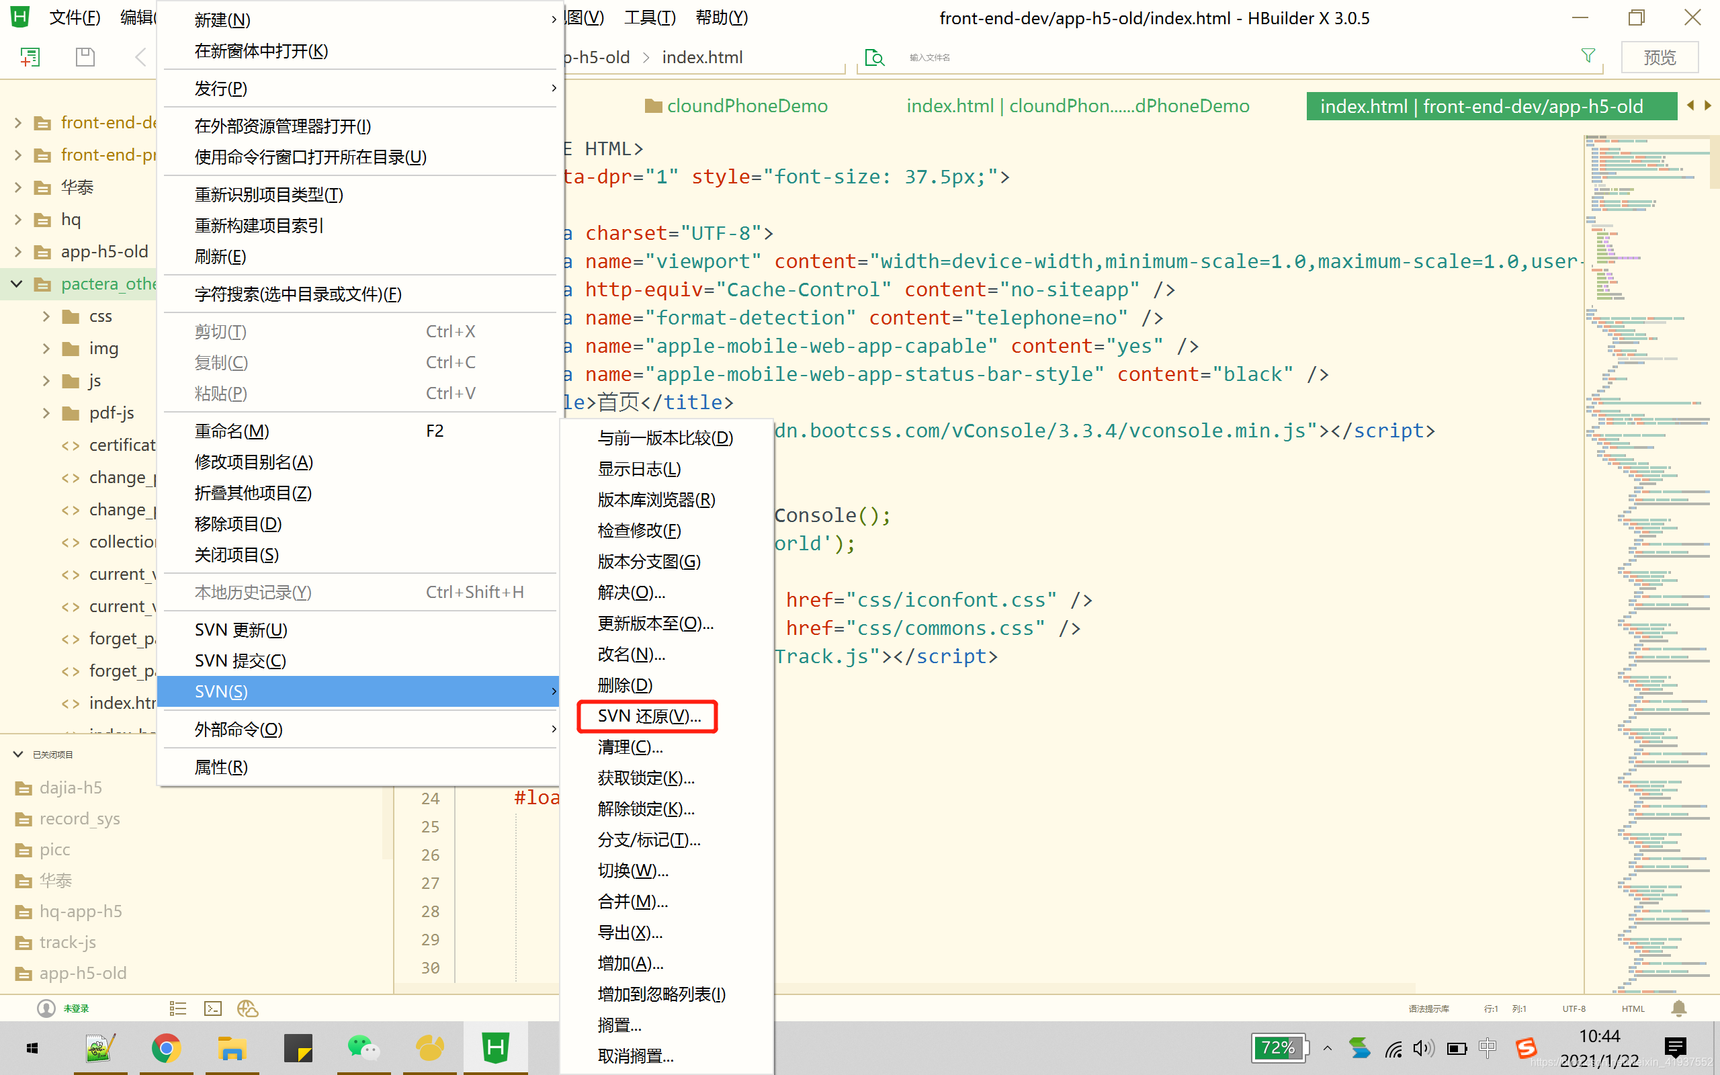Open the document outline list icon
Image resolution: width=1720 pixels, height=1075 pixels.
point(177,1008)
